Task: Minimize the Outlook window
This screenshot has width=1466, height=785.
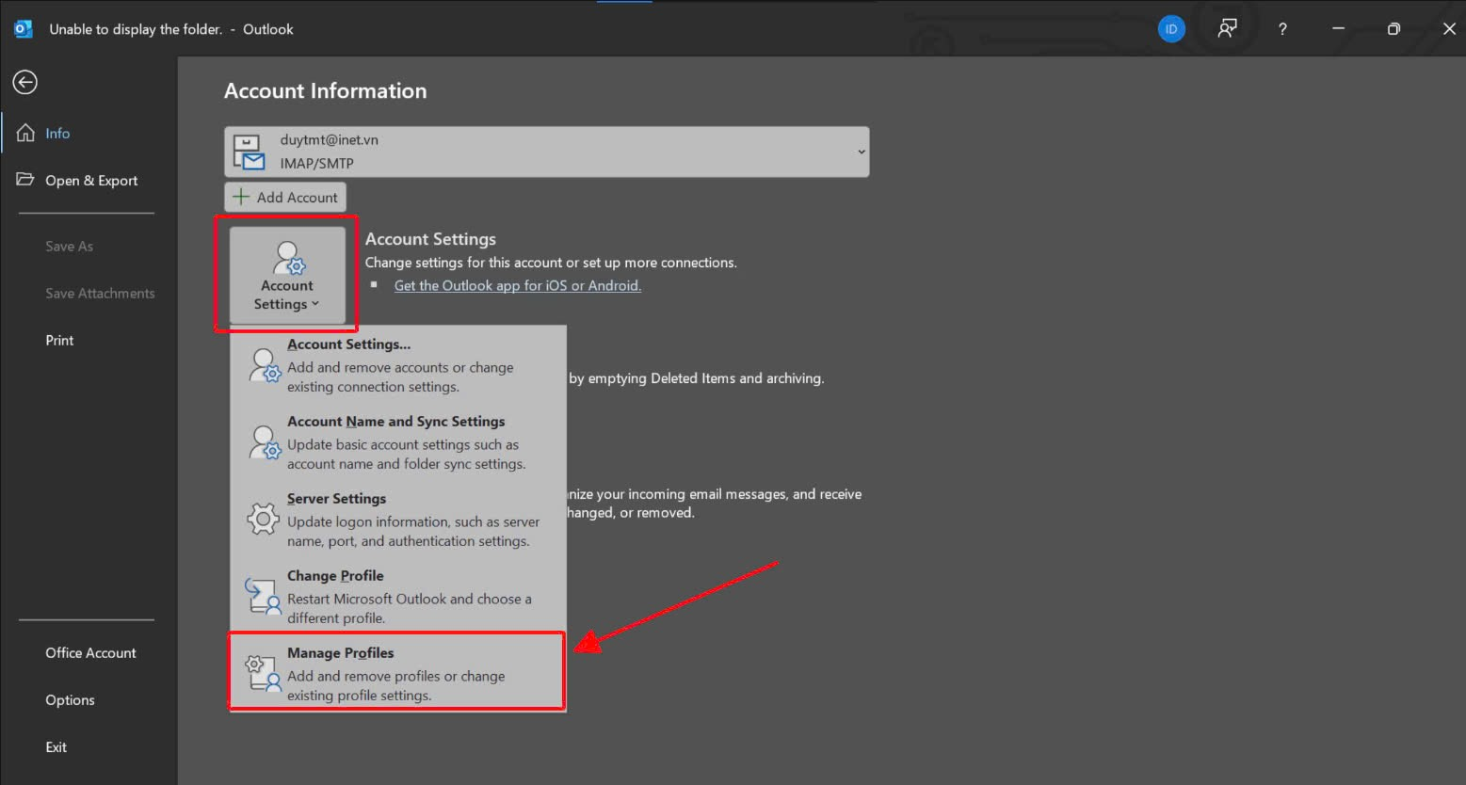Action: click(x=1338, y=29)
